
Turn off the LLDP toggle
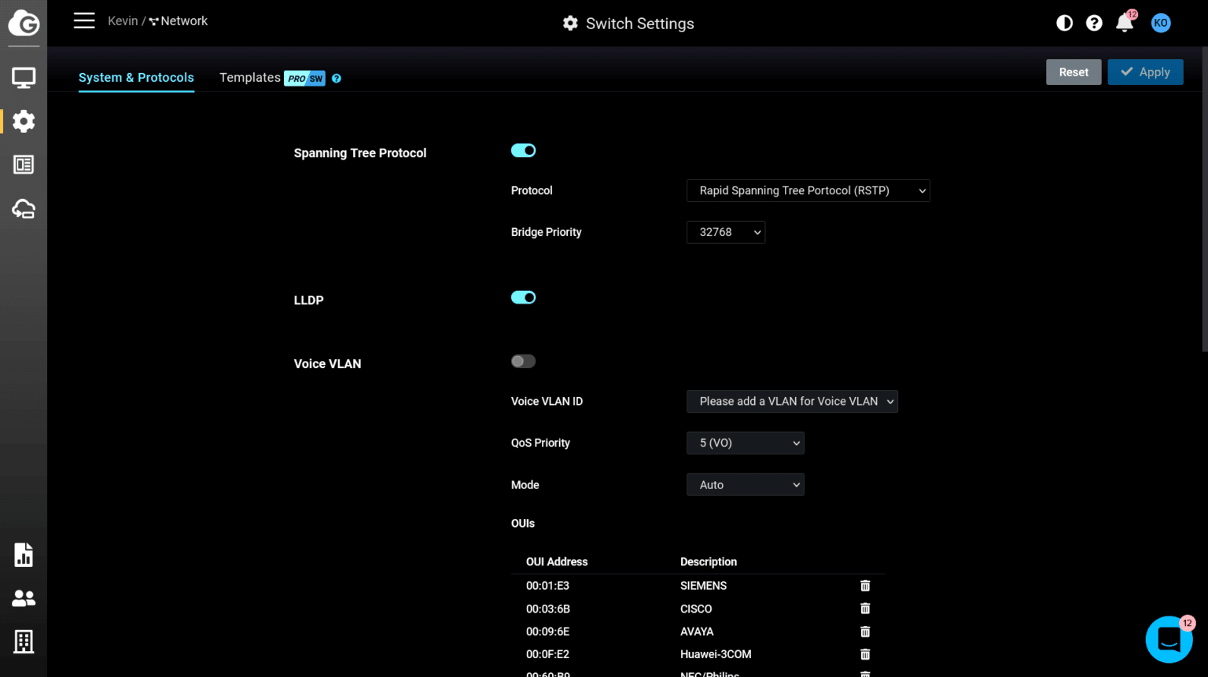[x=523, y=297]
